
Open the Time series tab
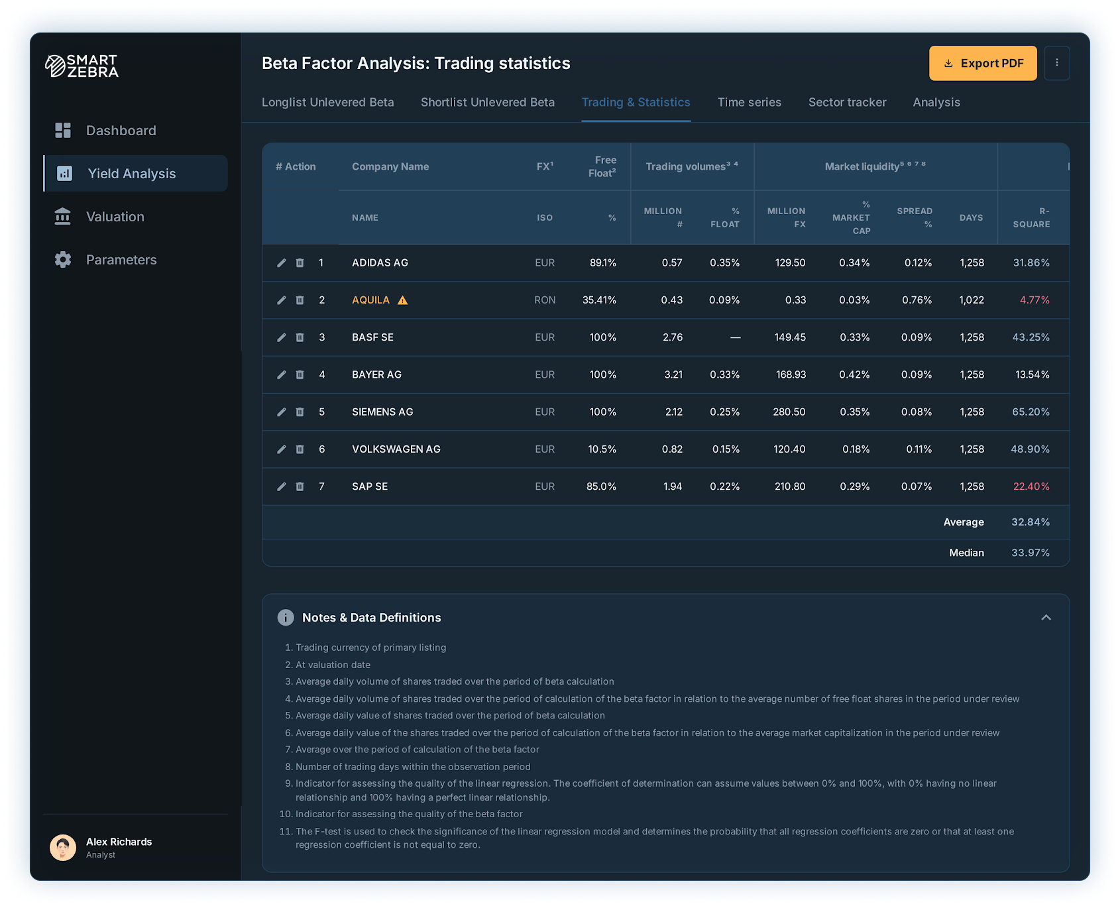coord(750,103)
